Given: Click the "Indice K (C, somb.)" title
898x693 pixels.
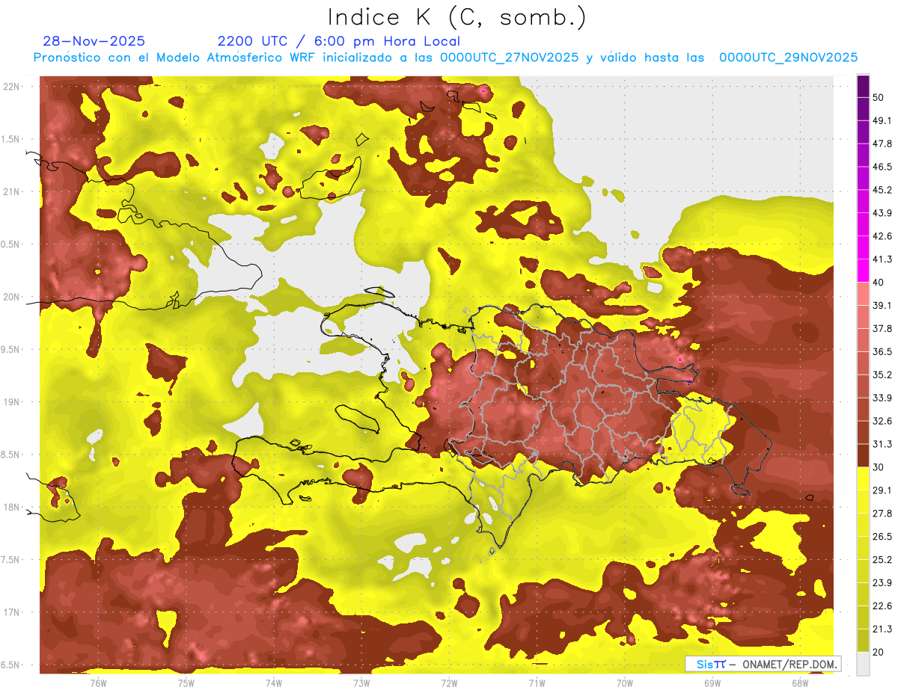Looking at the screenshot, I should pos(456,17).
